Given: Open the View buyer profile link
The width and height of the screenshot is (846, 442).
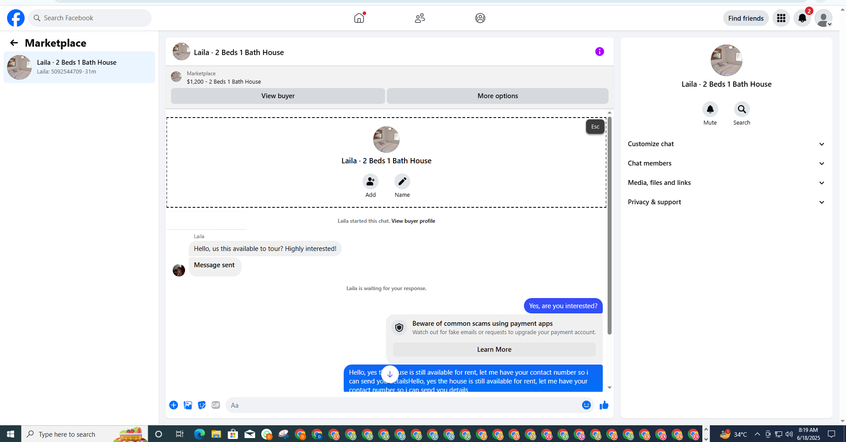Looking at the screenshot, I should [413, 221].
